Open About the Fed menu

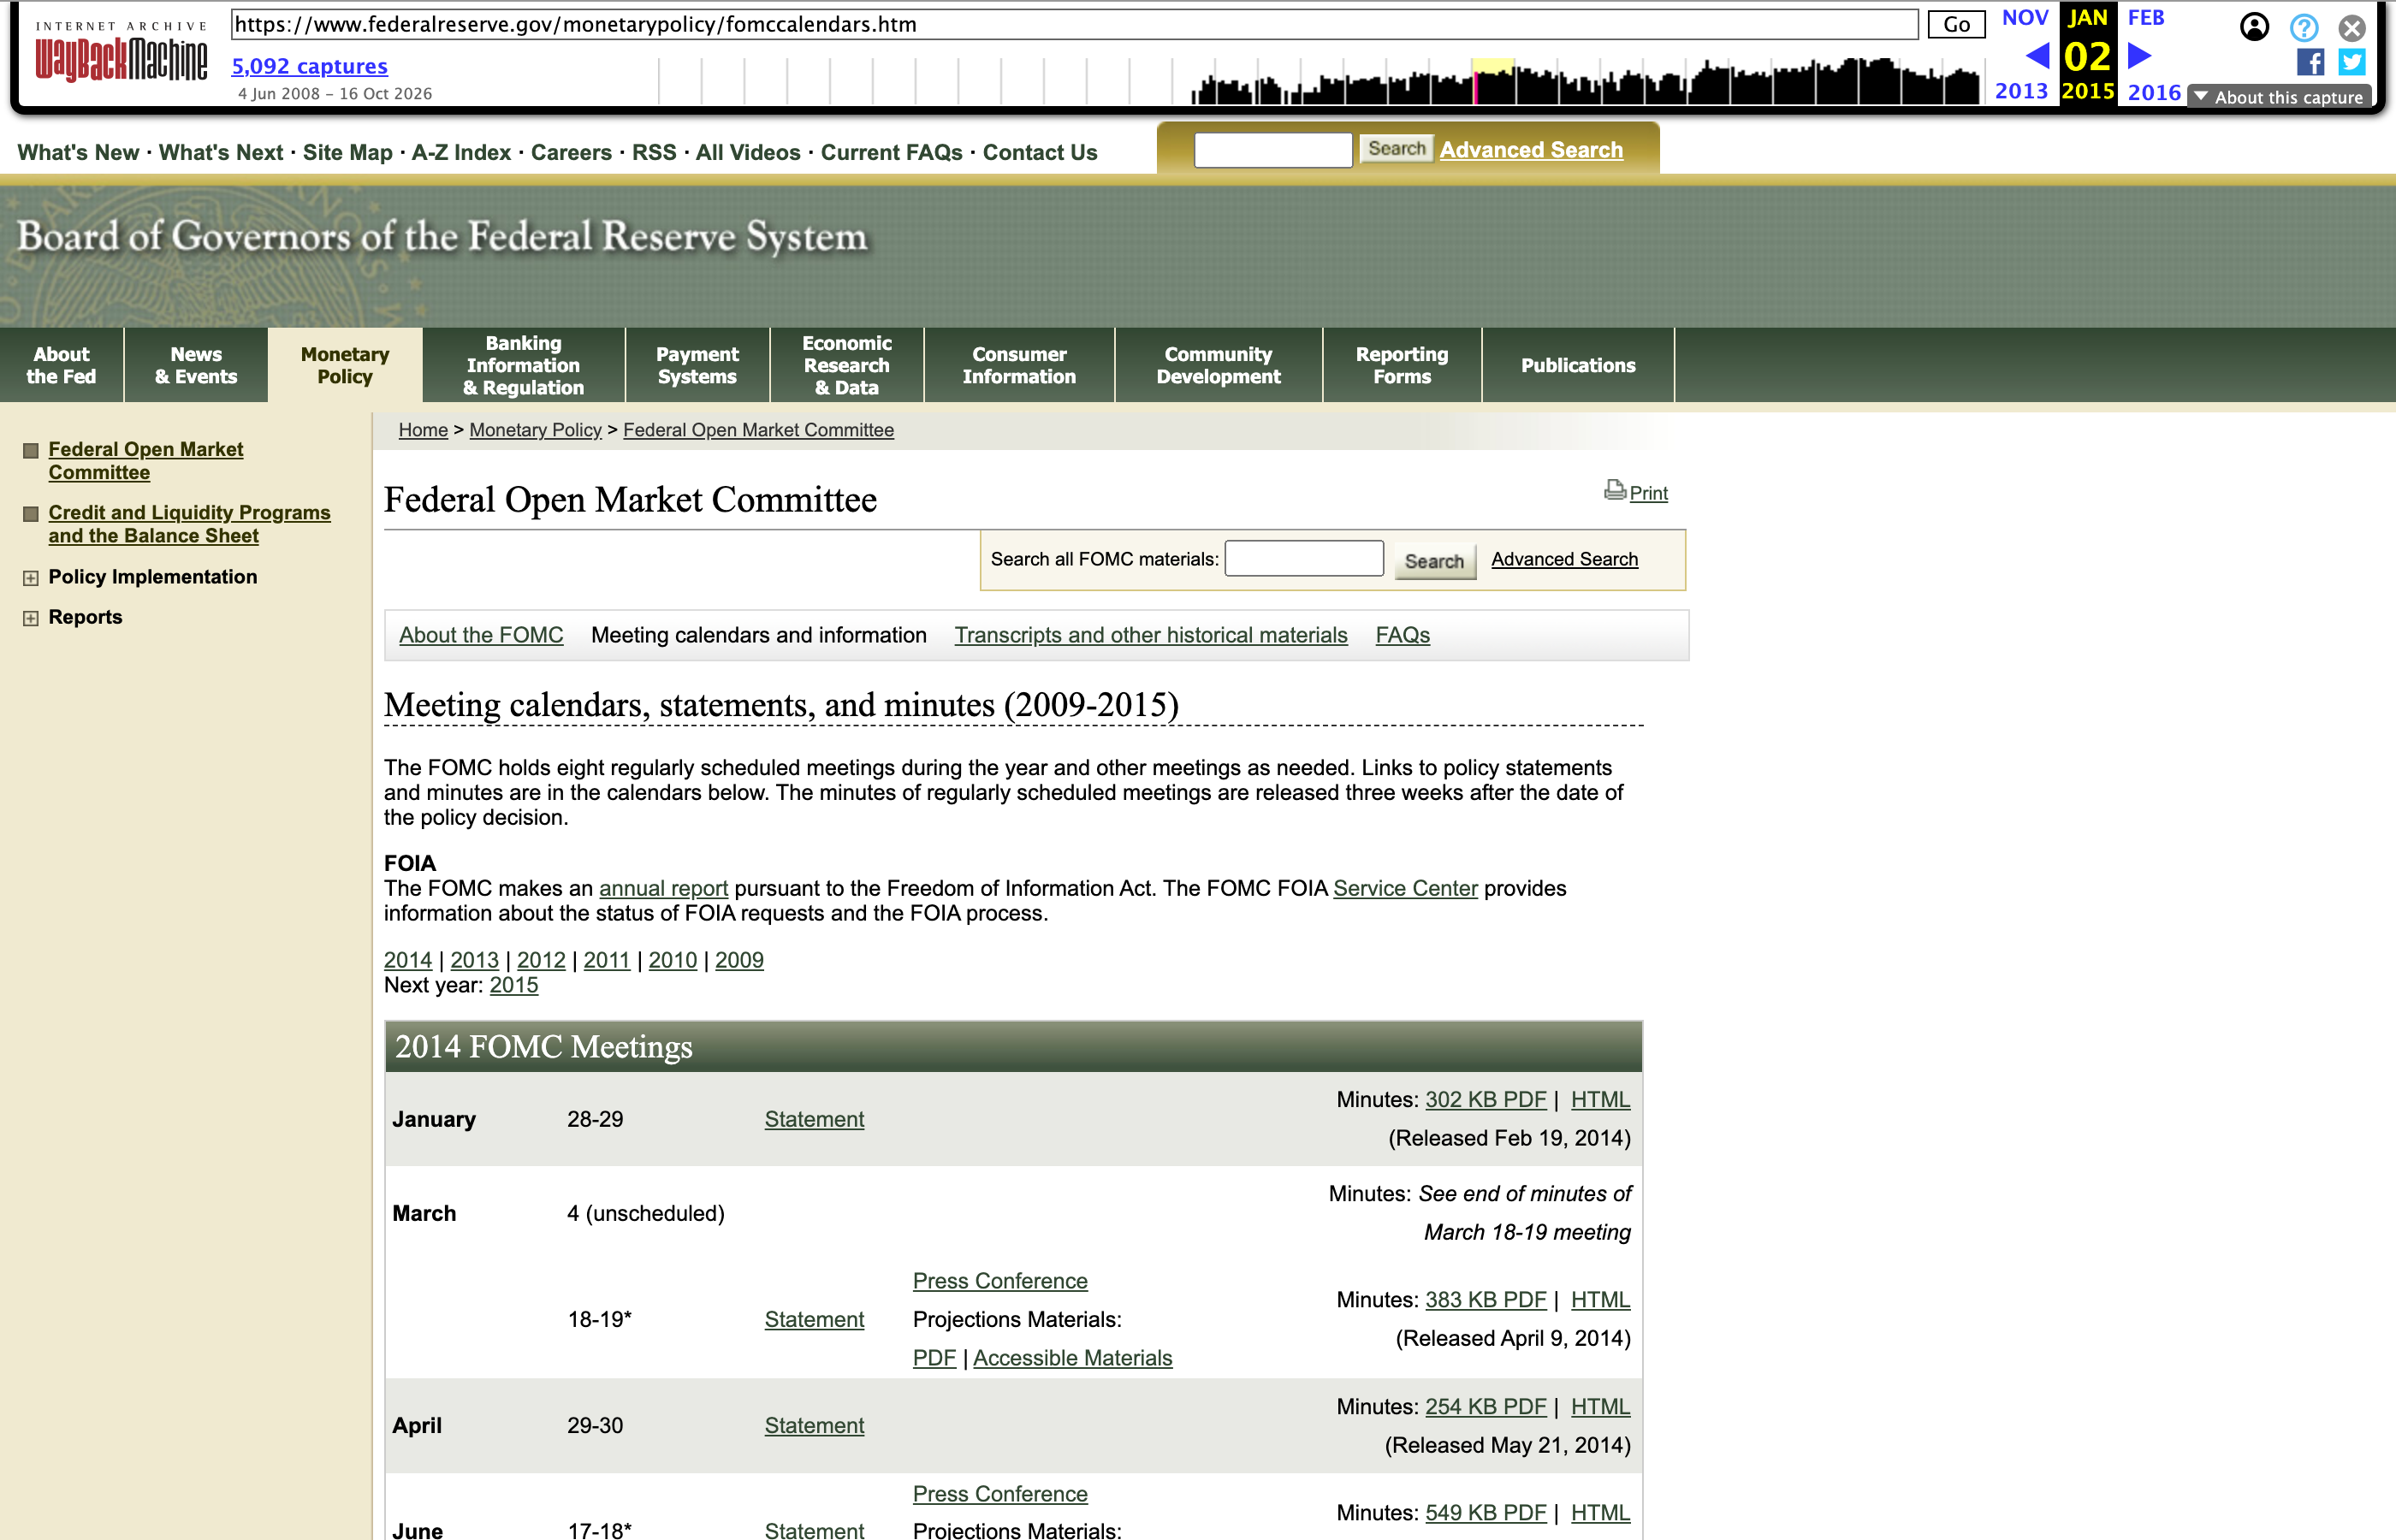coord(62,365)
